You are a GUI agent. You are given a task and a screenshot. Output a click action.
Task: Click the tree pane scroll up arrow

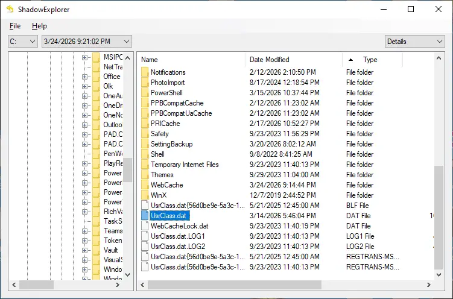click(128, 58)
